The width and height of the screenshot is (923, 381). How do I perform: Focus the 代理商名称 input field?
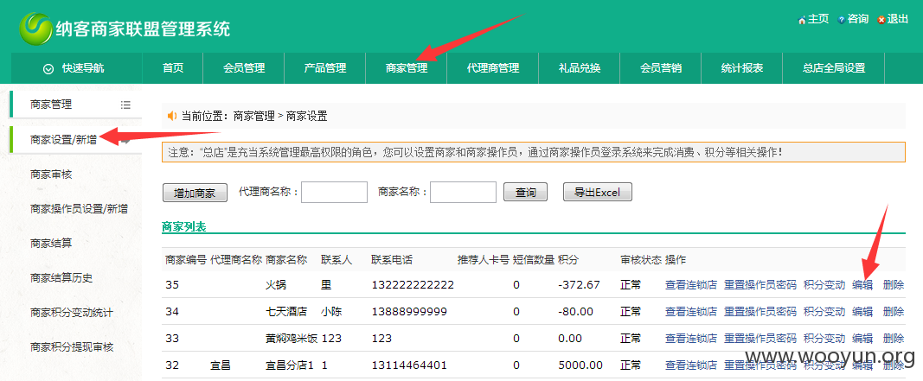335,192
